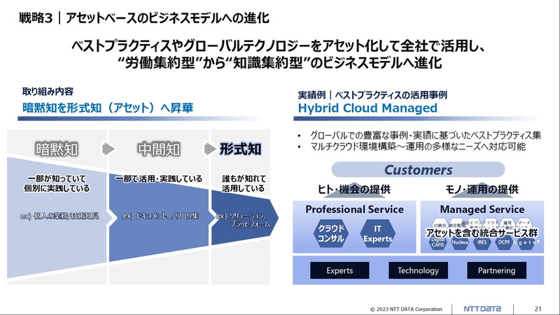
Task: Click the ID統合 white hexagon
Action: coord(440,225)
